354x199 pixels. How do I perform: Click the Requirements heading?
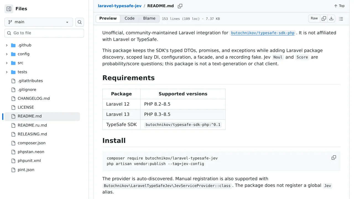(x=128, y=78)
